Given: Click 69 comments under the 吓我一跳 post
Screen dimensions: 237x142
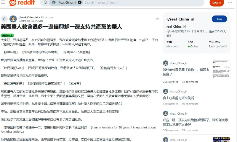Looking at the screenshot, I should [x=190, y=130].
